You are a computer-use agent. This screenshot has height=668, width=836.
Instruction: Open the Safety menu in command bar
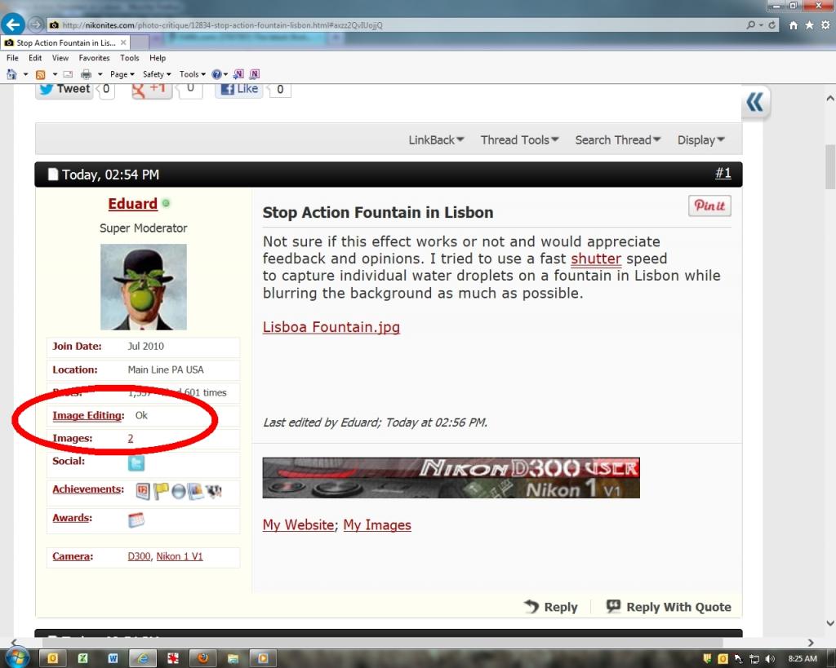[x=156, y=74]
